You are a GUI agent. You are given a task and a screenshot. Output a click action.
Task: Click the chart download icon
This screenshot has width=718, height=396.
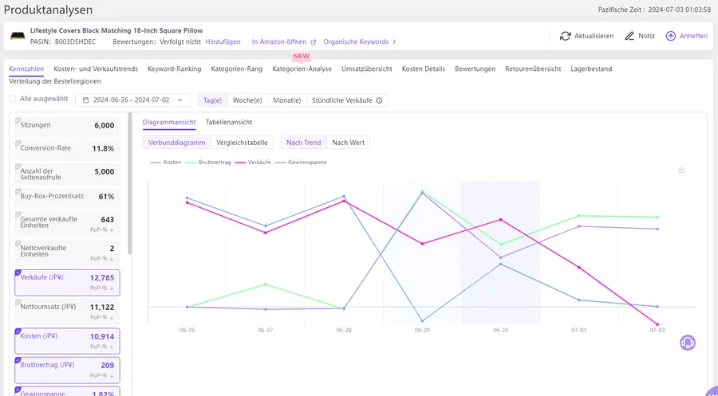click(681, 170)
